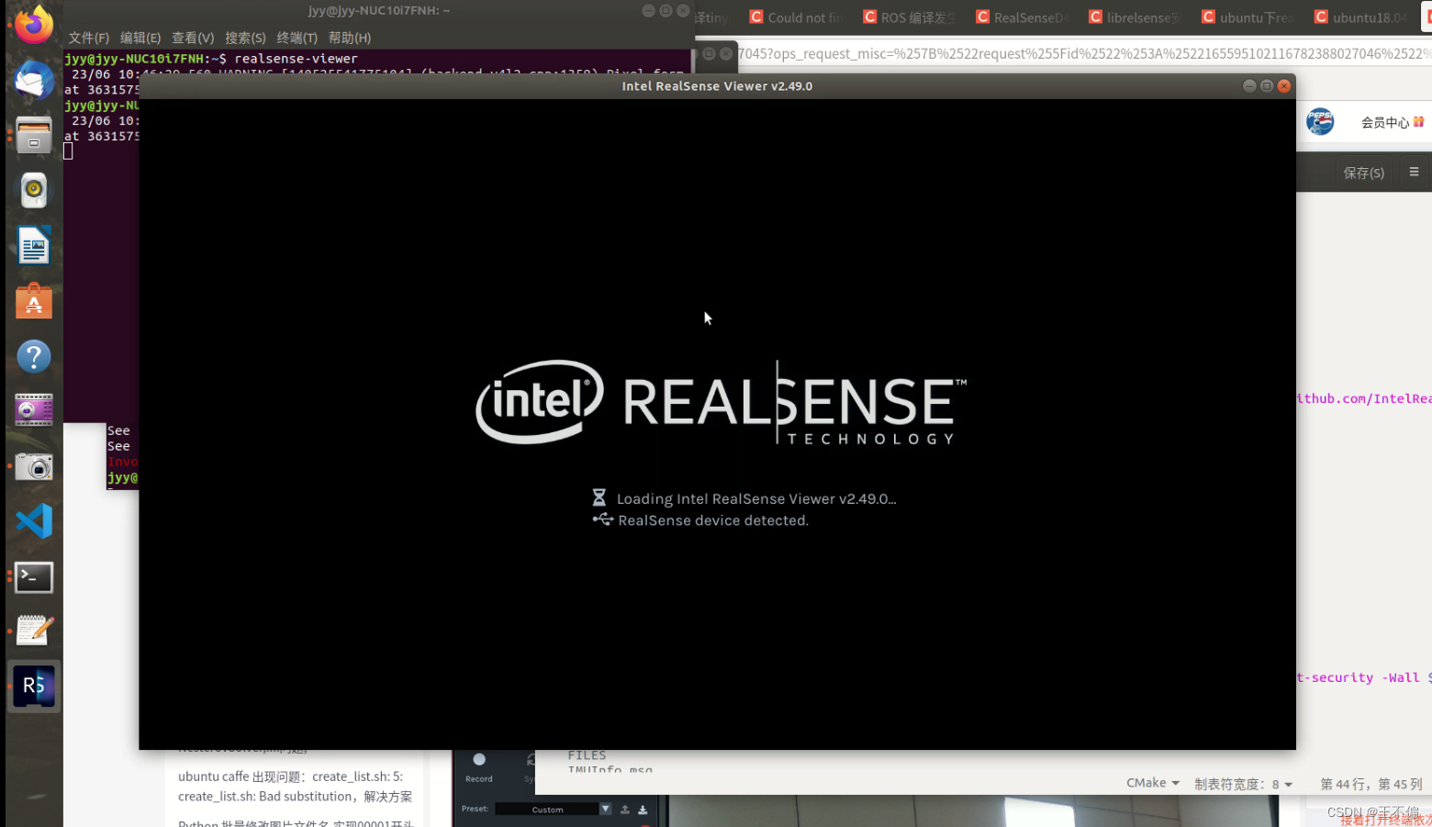The height and width of the screenshot is (827, 1432).
Task: Open Rhythmbox speaker icon in the dock
Action: [34, 190]
